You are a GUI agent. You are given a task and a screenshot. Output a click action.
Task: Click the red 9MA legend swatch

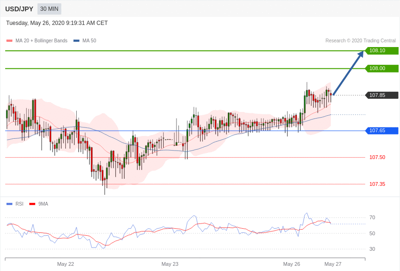pos(32,204)
